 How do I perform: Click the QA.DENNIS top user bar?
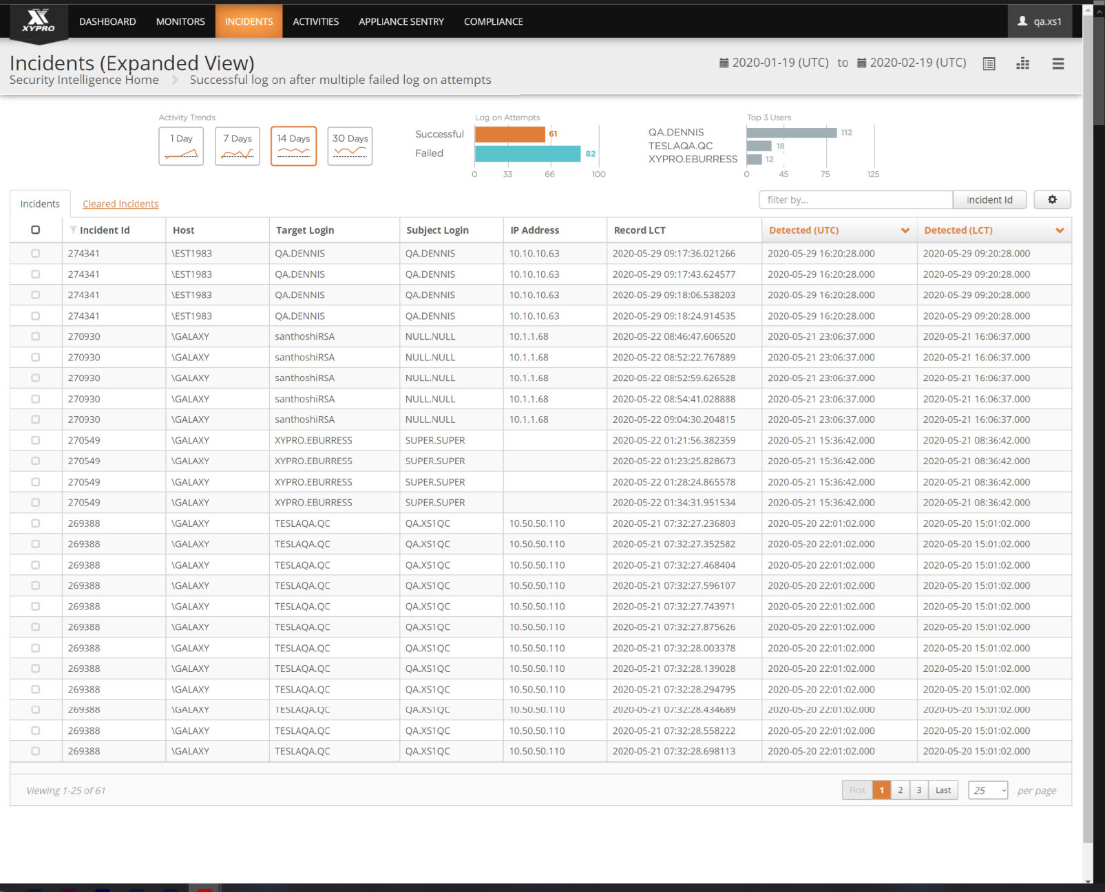(792, 132)
